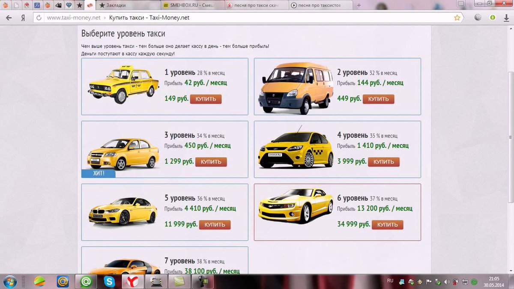Open Skype from the taskbar
The height and width of the screenshot is (289, 514).
109,282
